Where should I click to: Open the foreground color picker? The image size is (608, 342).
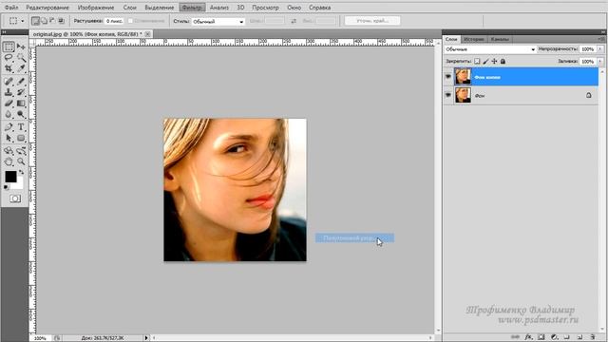coord(10,177)
